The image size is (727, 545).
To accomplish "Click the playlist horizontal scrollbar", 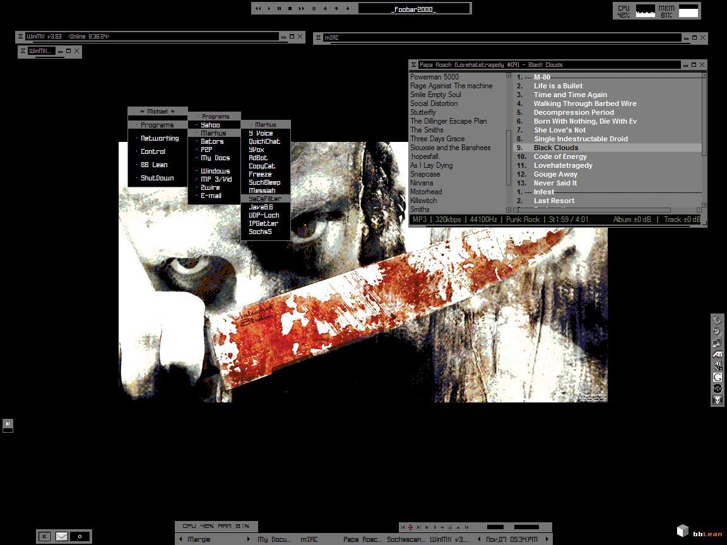I will tap(608, 210).
